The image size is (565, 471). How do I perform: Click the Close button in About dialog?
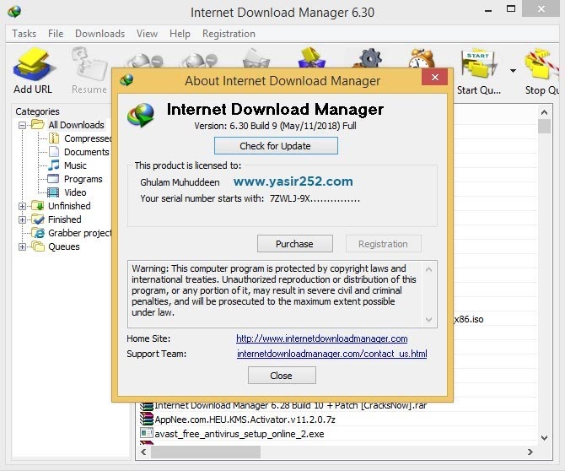click(x=282, y=376)
